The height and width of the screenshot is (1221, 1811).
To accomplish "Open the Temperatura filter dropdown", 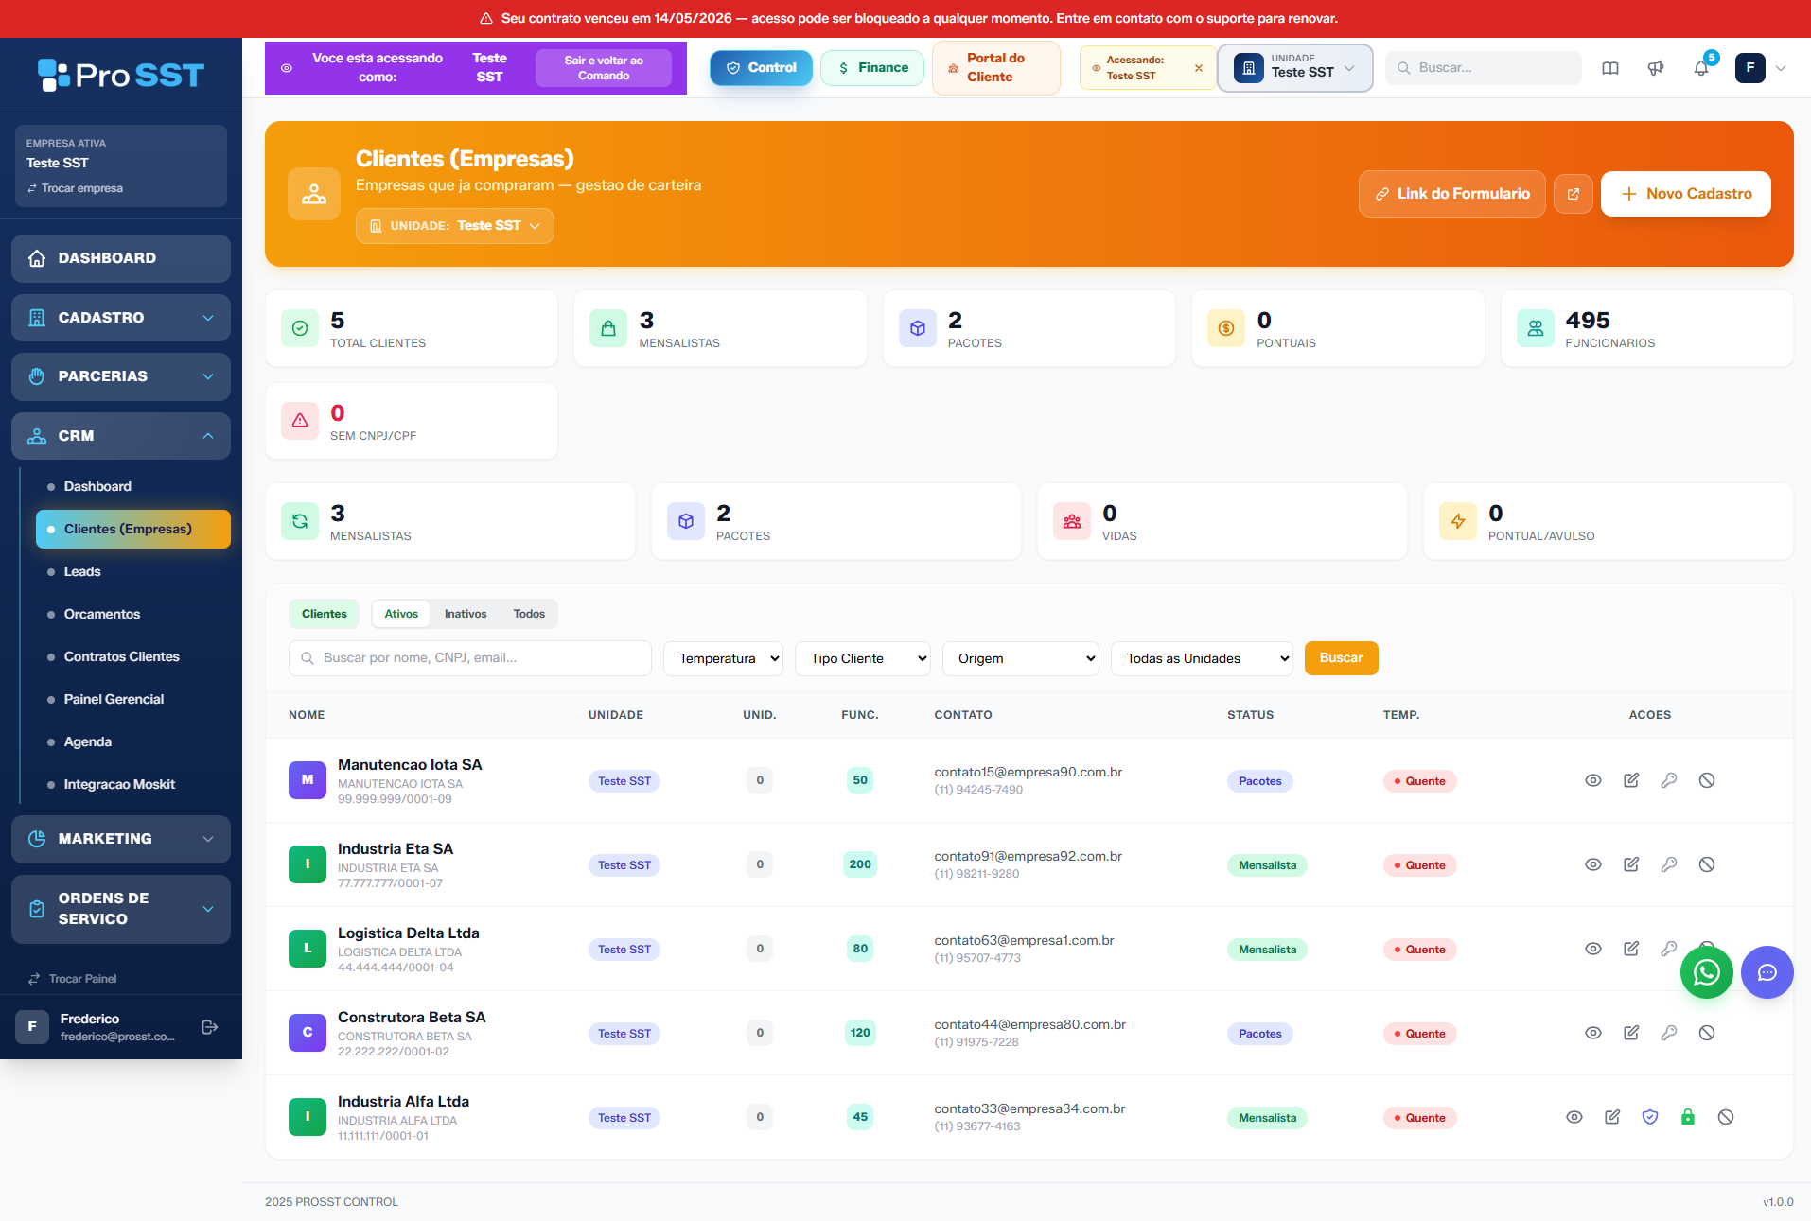I will 724,658.
